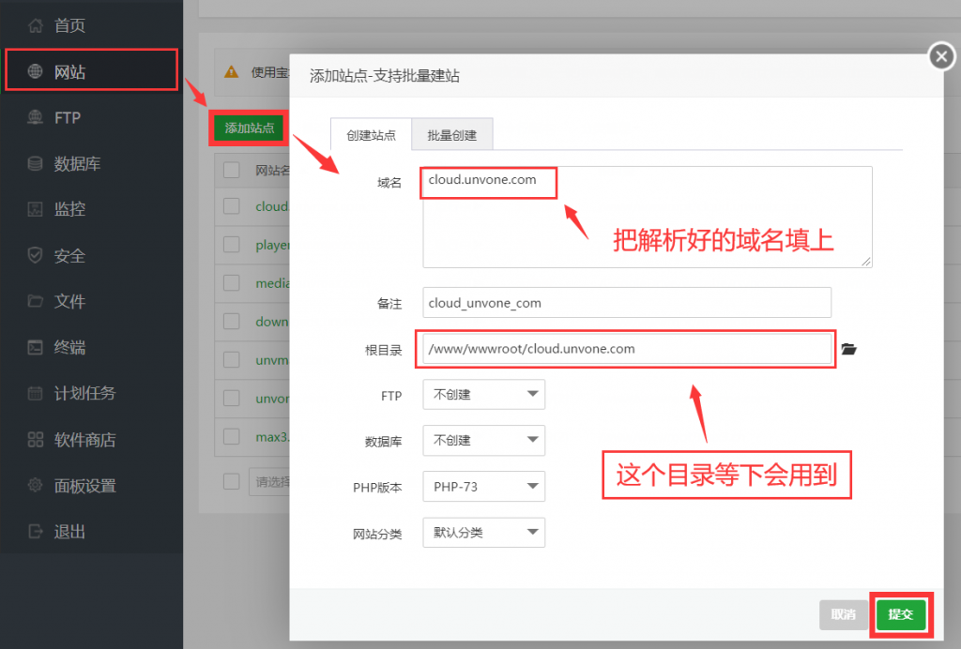Click the 域名 textarea resize handle
The height and width of the screenshot is (649, 961).
pos(865,262)
